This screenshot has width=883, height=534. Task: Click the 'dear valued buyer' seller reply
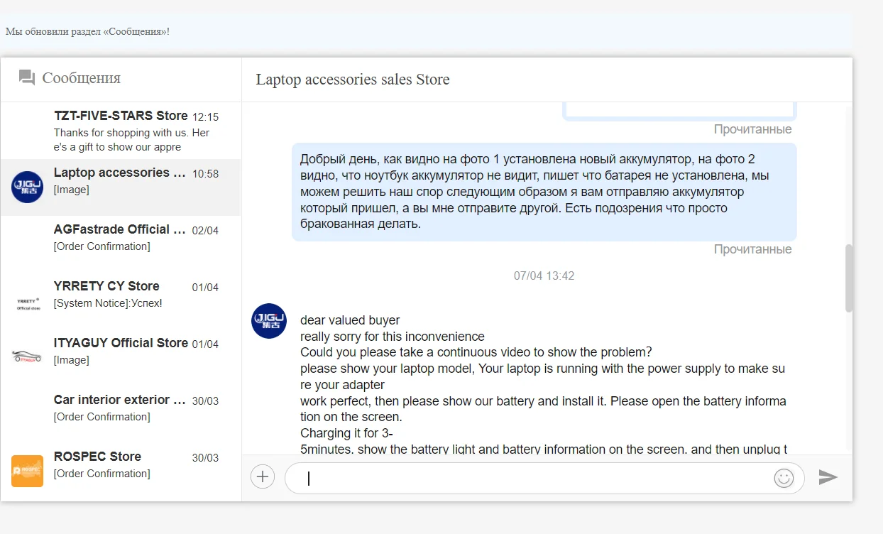543,384
